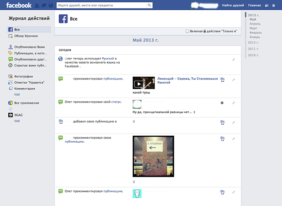Expand ЕЩЕ under 9GAG

pos(17,121)
